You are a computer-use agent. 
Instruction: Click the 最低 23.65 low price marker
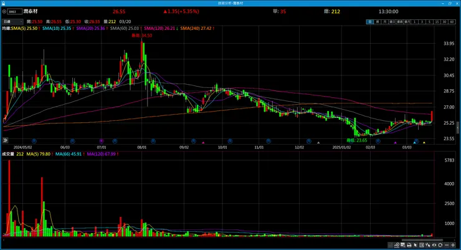point(357,140)
